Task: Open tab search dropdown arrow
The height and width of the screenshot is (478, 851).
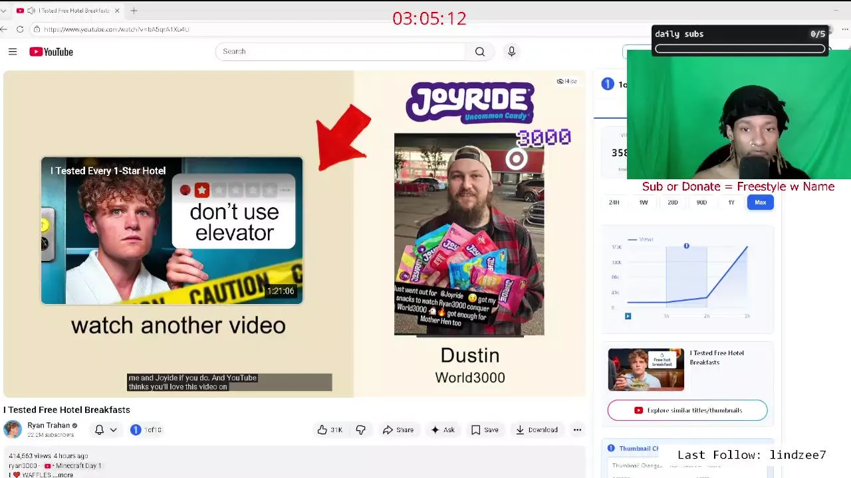Action: 3,11
